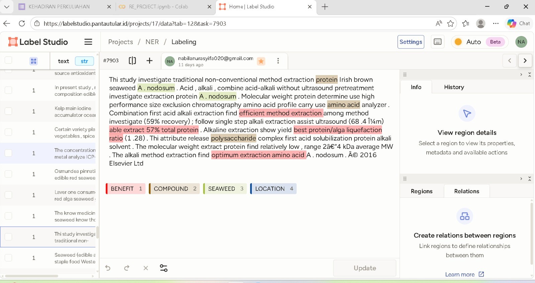Screen dimensions: 535x283
Task: Check the 'The know medicin' row checkbox
Action: click(8, 216)
